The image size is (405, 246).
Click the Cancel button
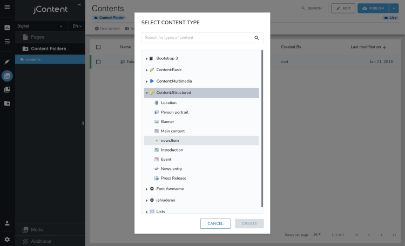click(x=215, y=223)
